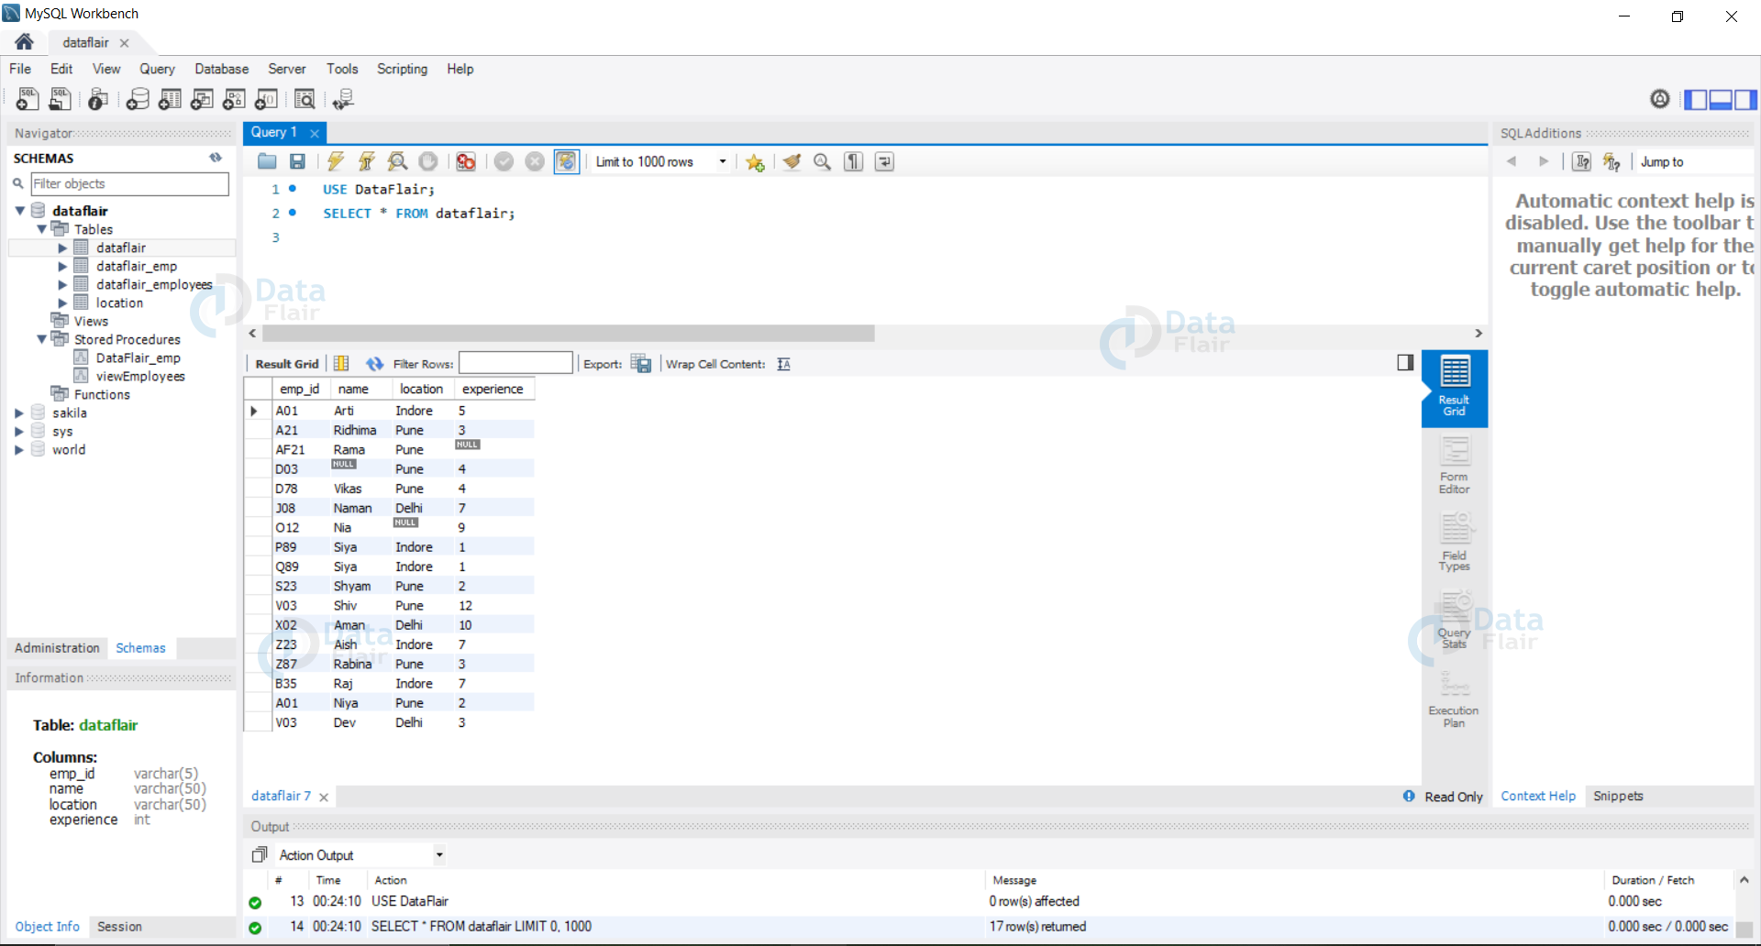Toggle word wrapping in the editor
The width and height of the screenshot is (1761, 946).
[884, 162]
